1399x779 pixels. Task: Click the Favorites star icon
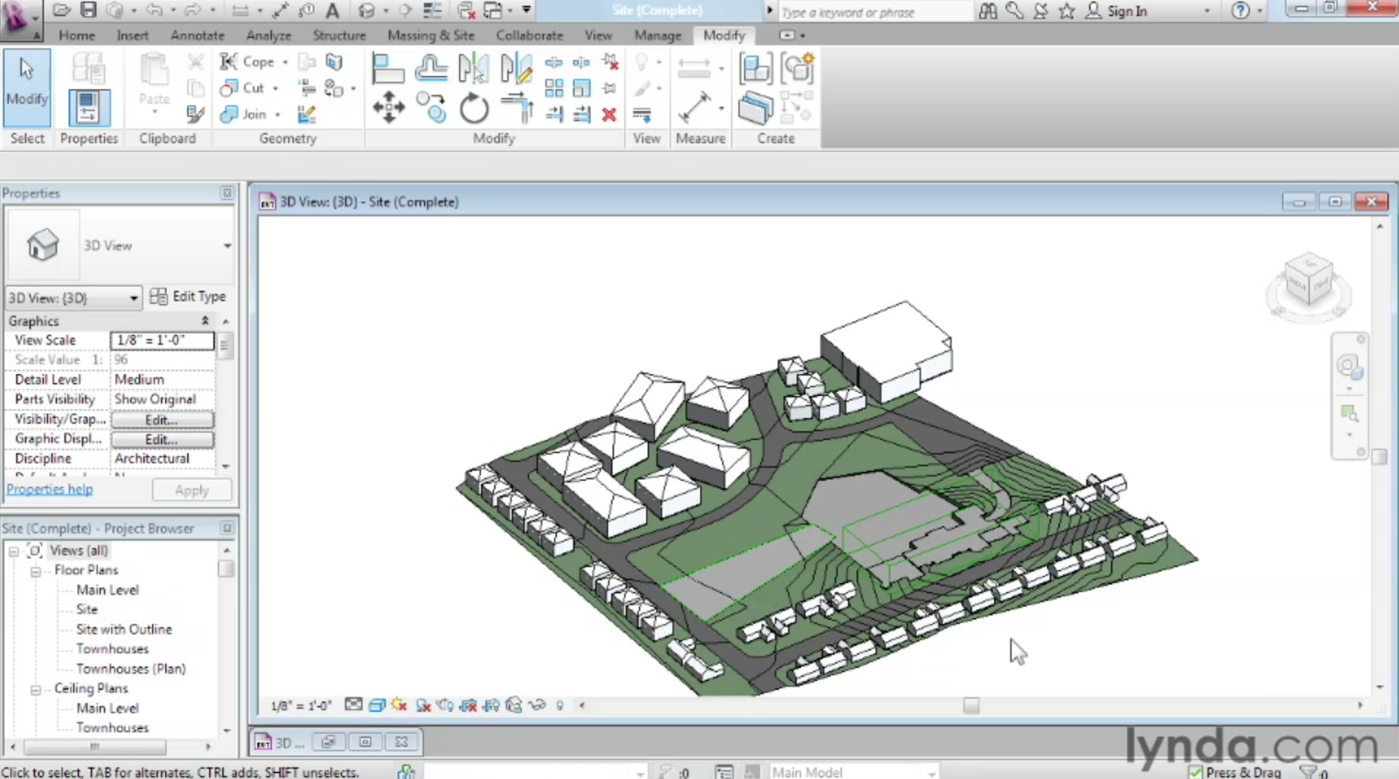[1067, 10]
